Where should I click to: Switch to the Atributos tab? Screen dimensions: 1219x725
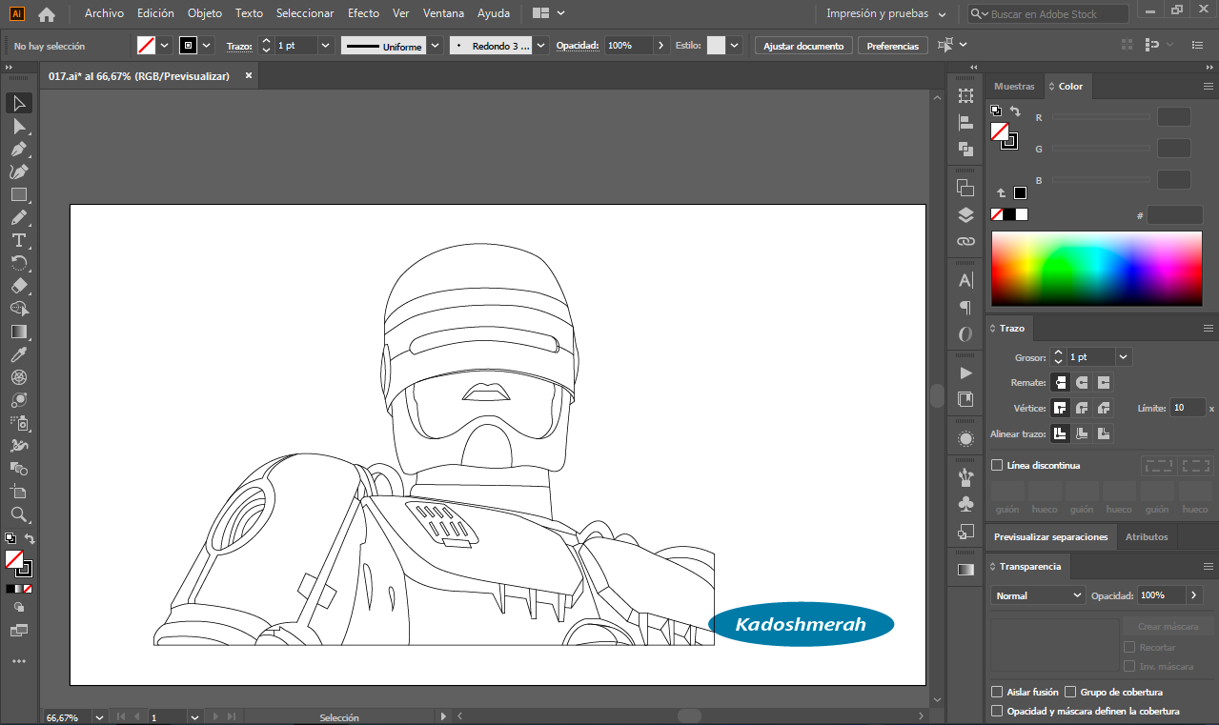click(1147, 536)
